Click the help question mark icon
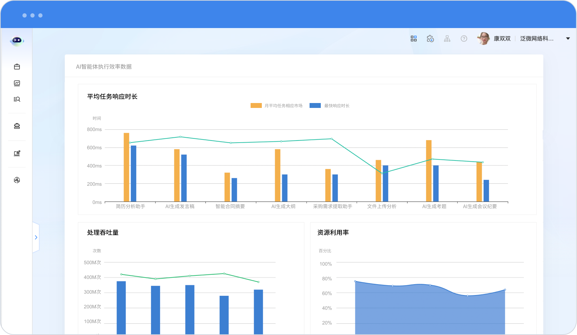Viewport: 577px width, 335px height. (x=464, y=39)
